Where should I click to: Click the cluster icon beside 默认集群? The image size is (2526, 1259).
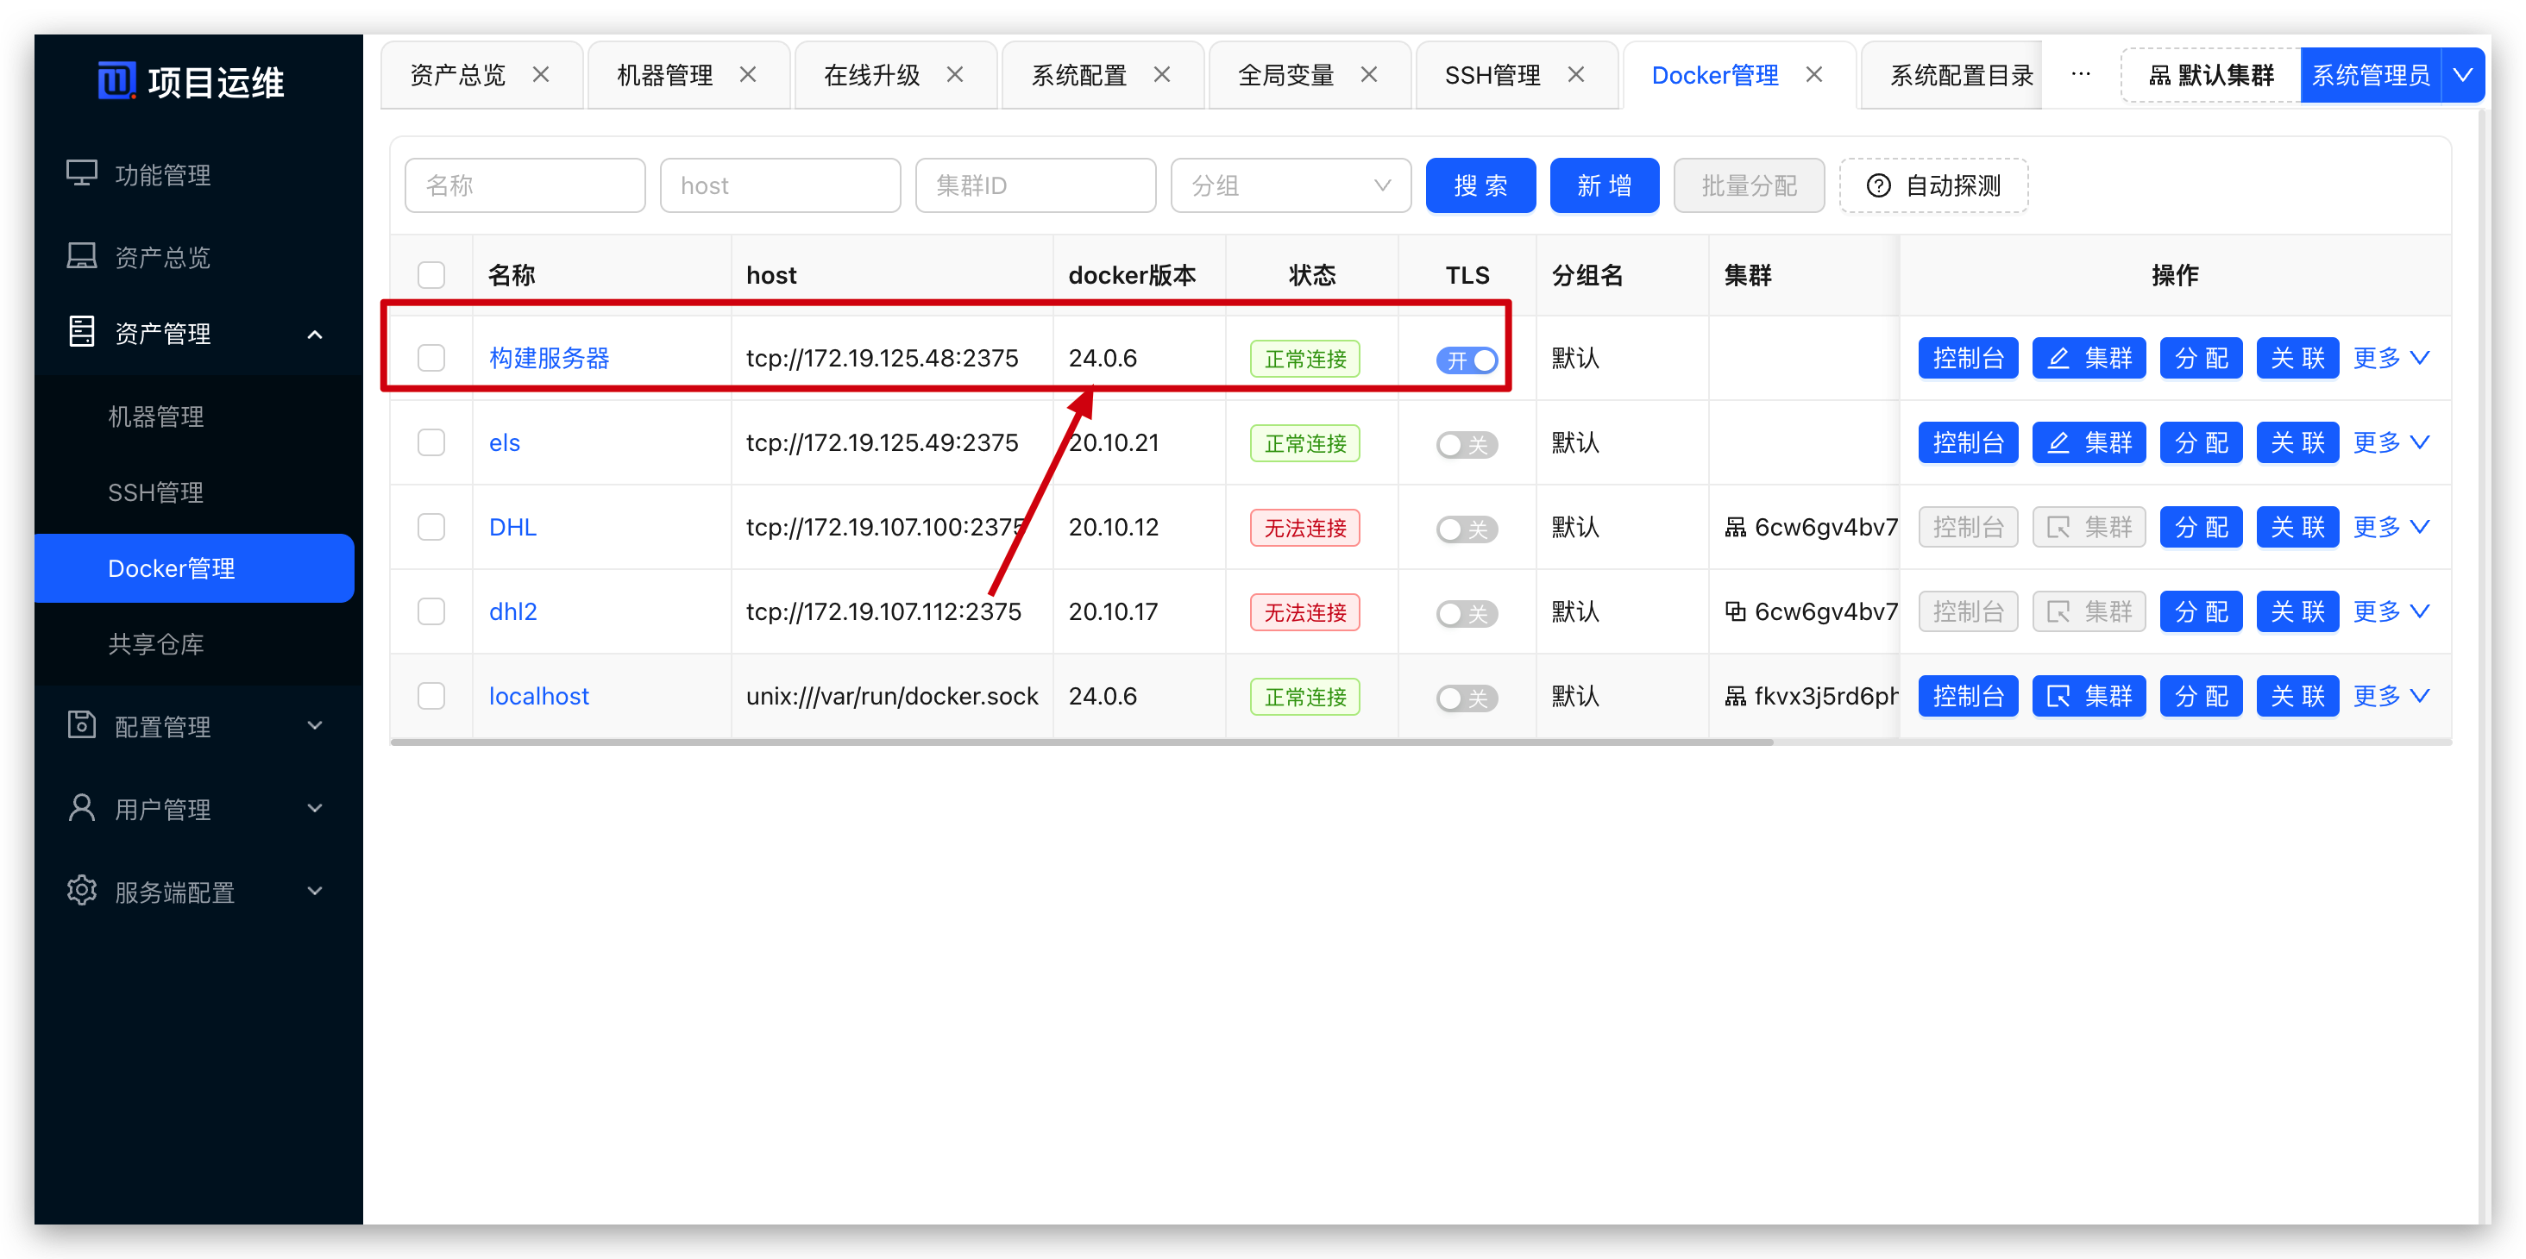click(2158, 76)
